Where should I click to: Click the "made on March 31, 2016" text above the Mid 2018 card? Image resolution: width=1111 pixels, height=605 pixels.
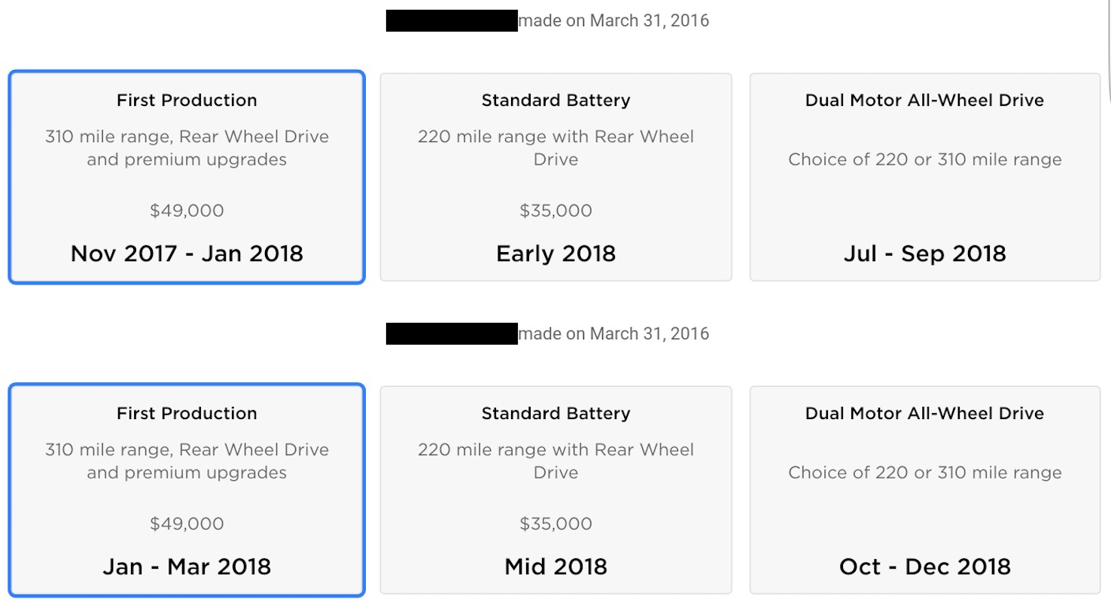(x=613, y=334)
